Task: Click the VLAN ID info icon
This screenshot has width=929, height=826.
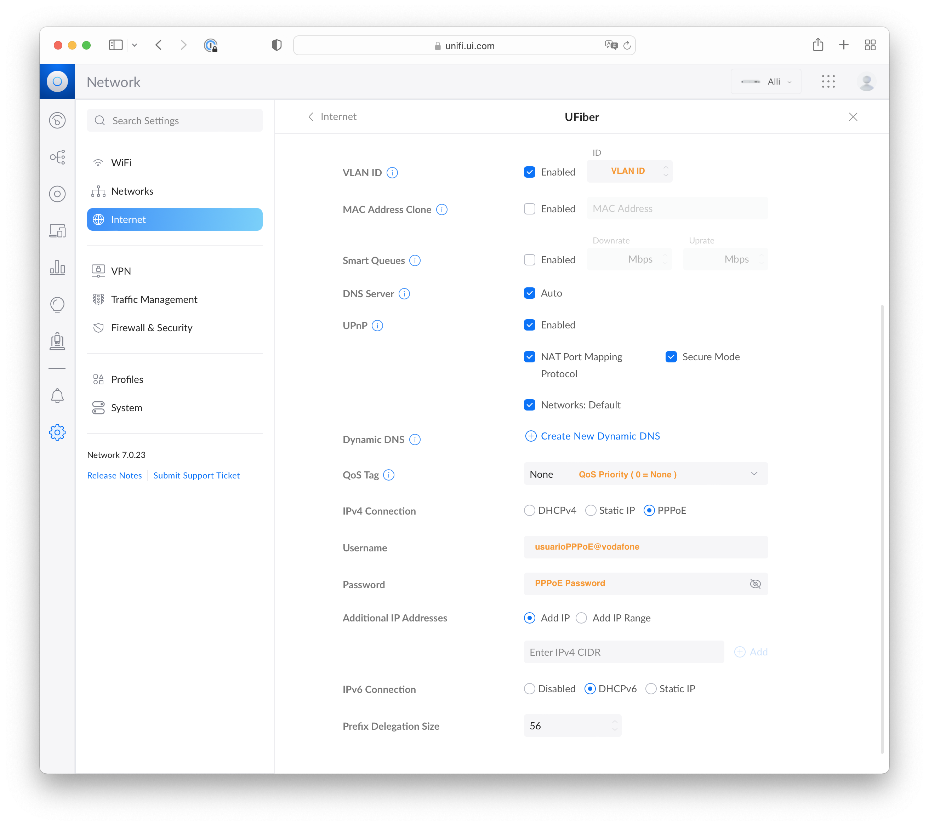Action: pyautogui.click(x=392, y=173)
